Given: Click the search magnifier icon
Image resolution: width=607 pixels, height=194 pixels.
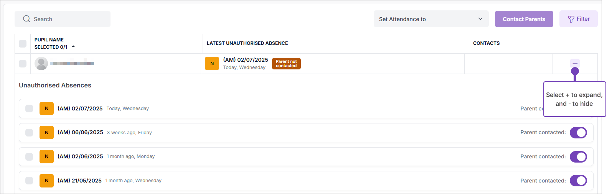Looking at the screenshot, I should pos(26,19).
